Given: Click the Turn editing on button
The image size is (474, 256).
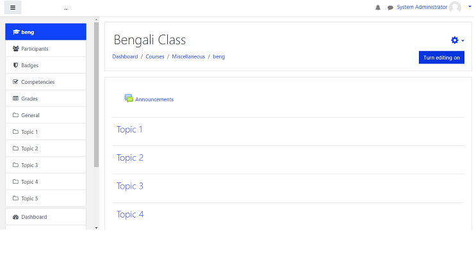Looking at the screenshot, I should tap(441, 58).
